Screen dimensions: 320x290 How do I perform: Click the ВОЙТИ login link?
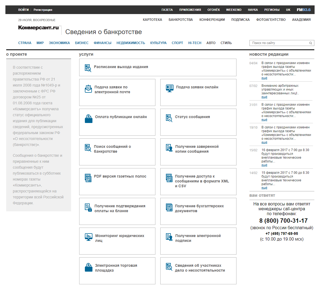coord(24,10)
